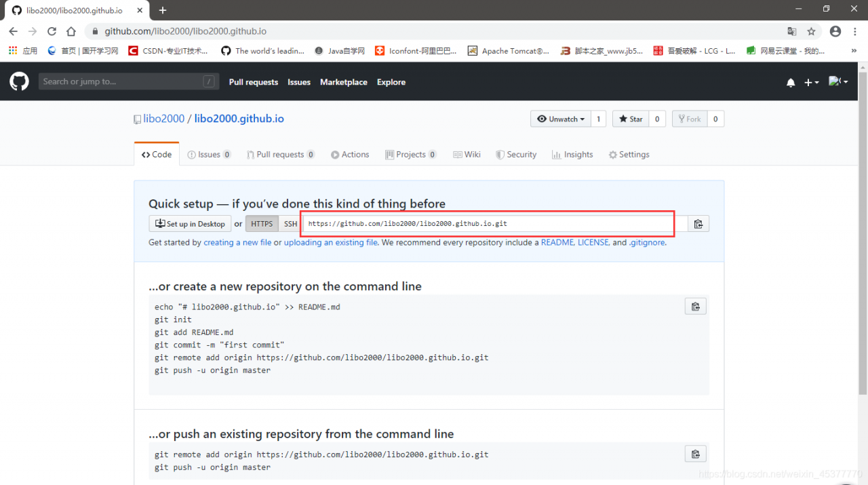868x485 pixels.
Task: Click the .gitignore link
Action: pyautogui.click(x=647, y=242)
